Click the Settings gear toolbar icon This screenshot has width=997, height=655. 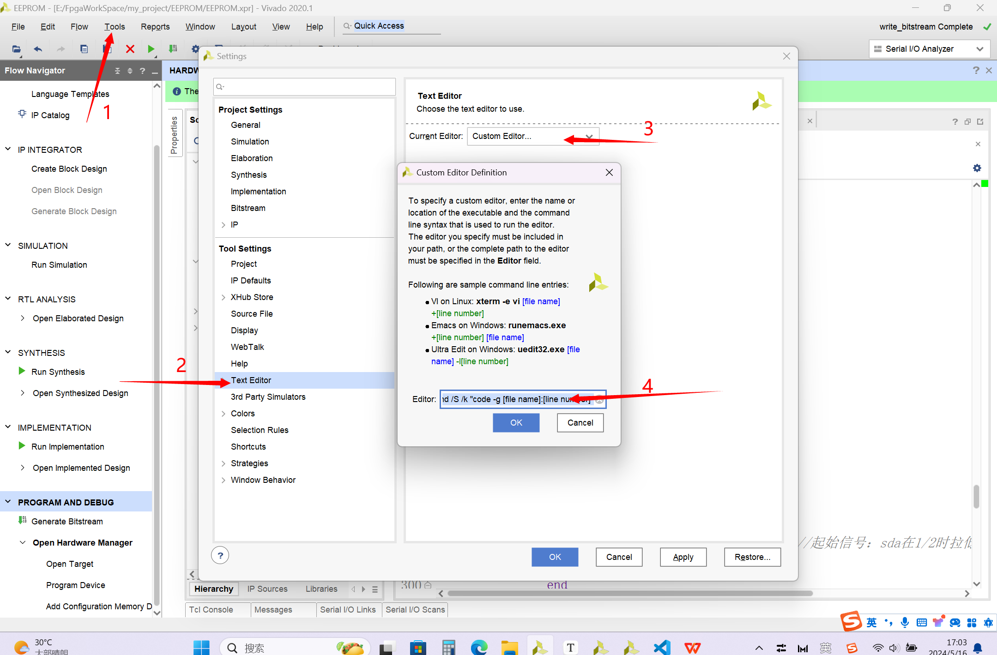coord(195,49)
